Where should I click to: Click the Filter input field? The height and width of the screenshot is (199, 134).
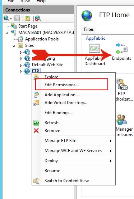pos(115,29)
